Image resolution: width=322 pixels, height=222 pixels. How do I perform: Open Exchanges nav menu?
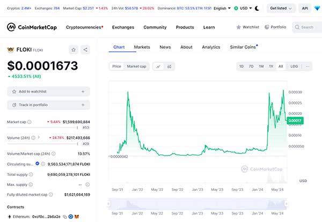coord(123,27)
